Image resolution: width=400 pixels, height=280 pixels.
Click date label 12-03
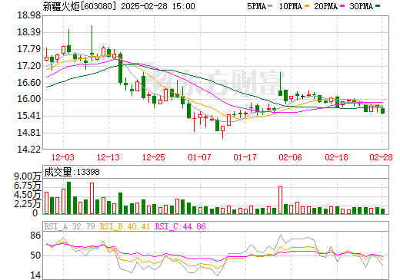point(63,157)
